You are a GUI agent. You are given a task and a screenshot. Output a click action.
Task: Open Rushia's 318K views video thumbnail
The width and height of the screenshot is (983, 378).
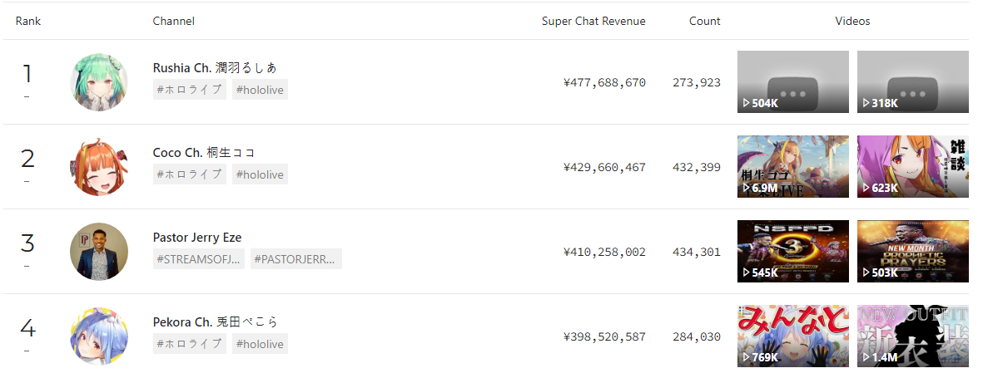(x=912, y=81)
